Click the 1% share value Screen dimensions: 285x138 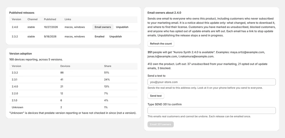click(106, 107)
